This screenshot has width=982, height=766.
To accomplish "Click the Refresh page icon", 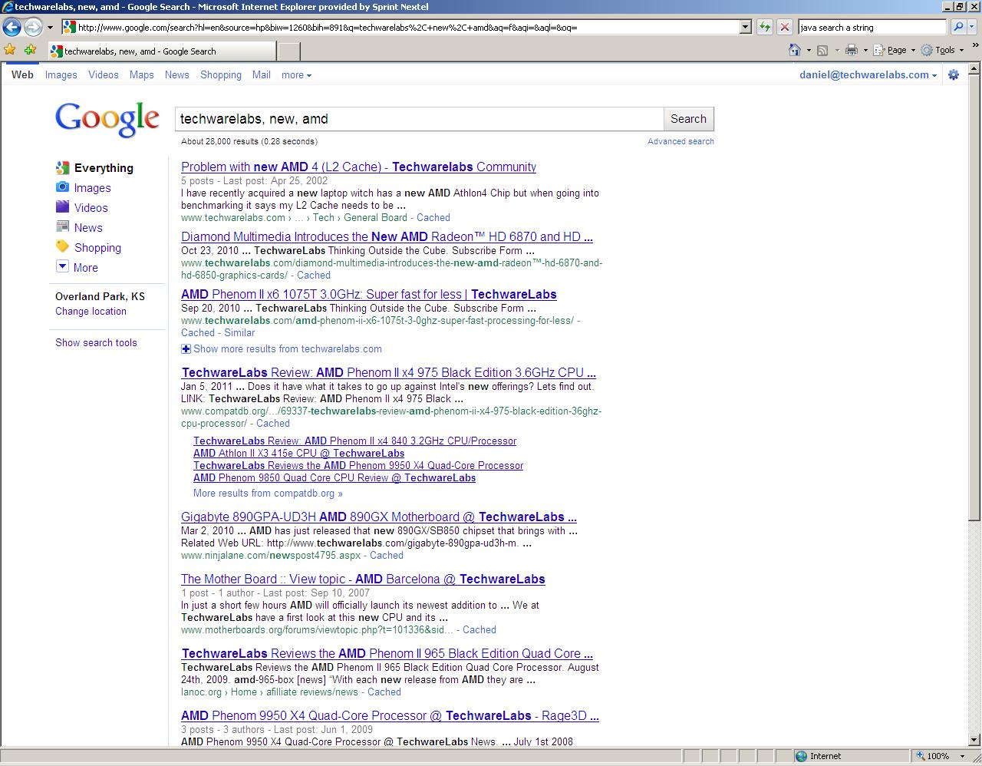I will pyautogui.click(x=765, y=27).
